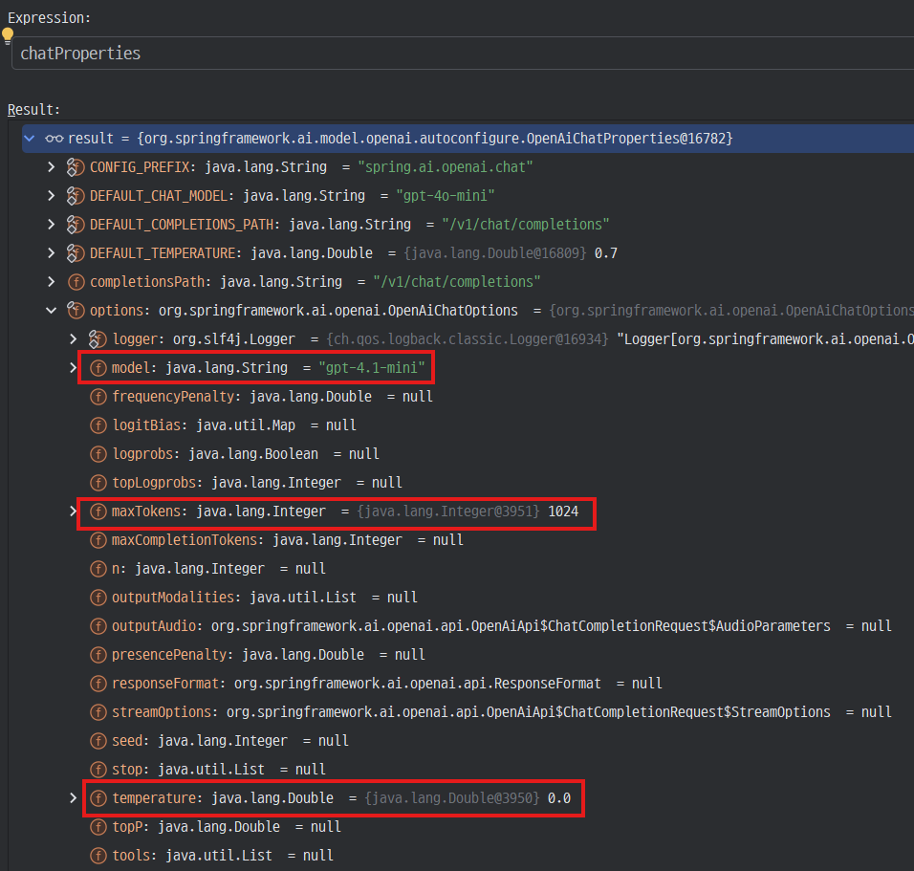Viewport: 914px width, 871px height.
Task: Click the field icon of maxCompletionTokens
Action: 98,540
